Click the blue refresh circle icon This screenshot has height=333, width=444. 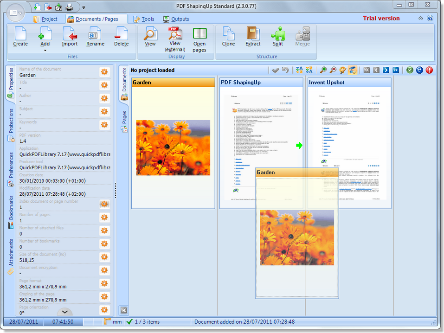click(x=419, y=70)
